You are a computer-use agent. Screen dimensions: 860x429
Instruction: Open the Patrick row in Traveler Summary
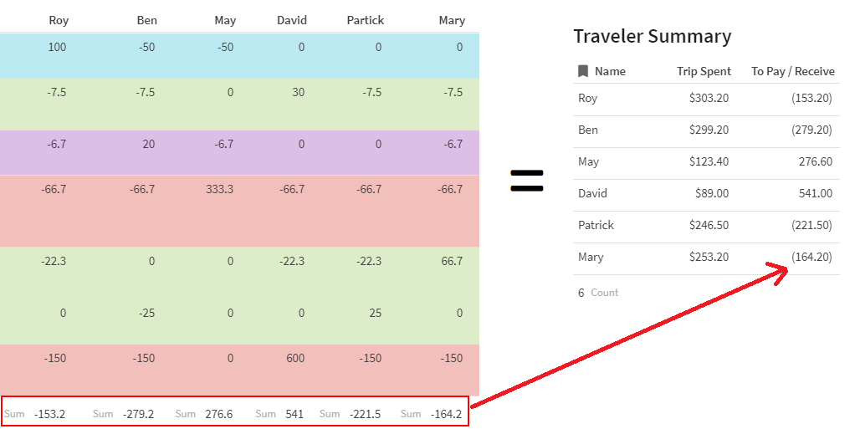(706, 226)
